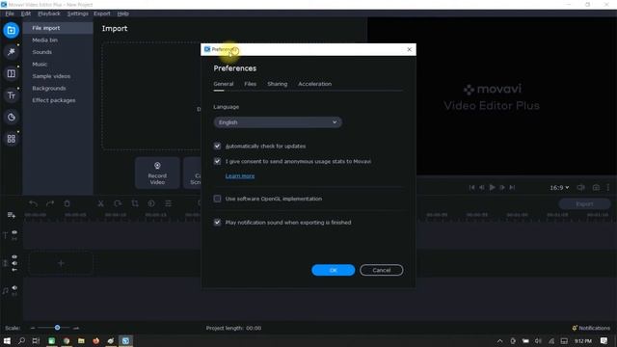Switch to the General preferences tab
Screen dimensions: 617x347
[224, 84]
